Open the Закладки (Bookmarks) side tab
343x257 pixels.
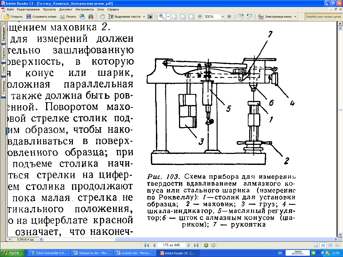(x=3, y=34)
